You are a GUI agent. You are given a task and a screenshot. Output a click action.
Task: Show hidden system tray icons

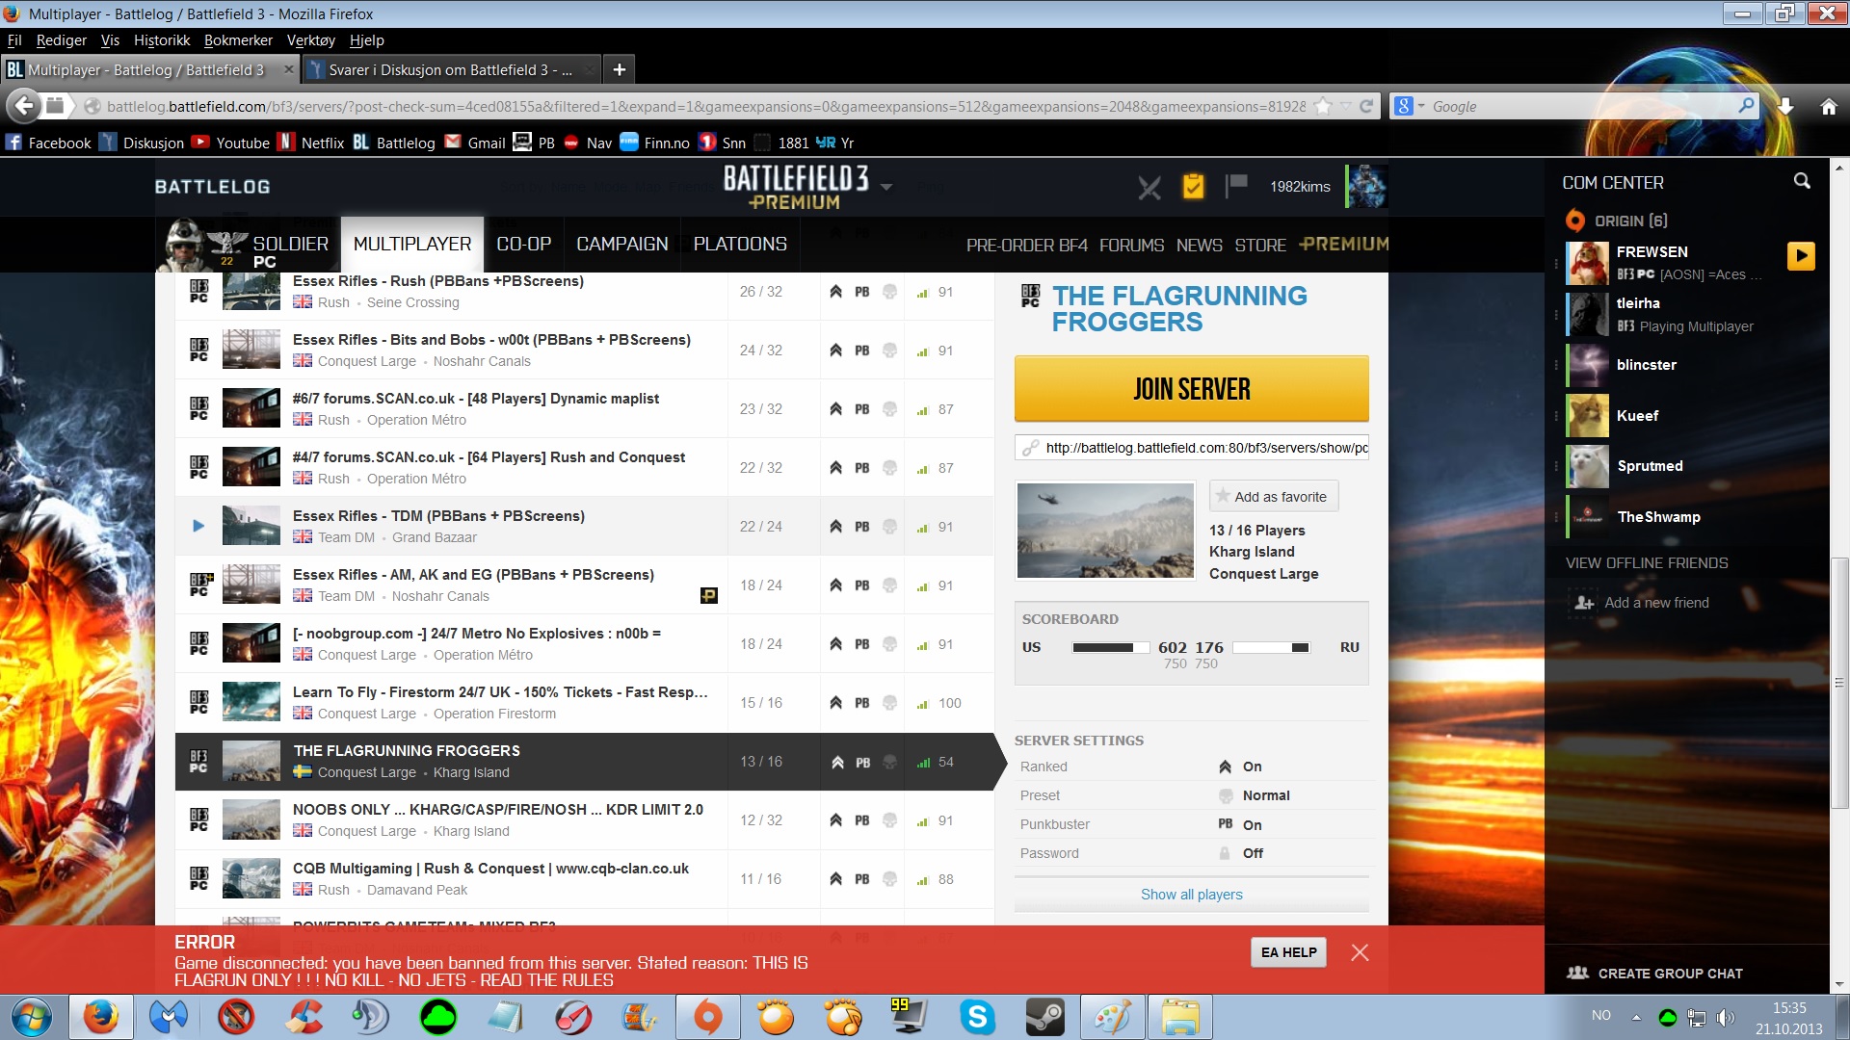(x=1636, y=1017)
